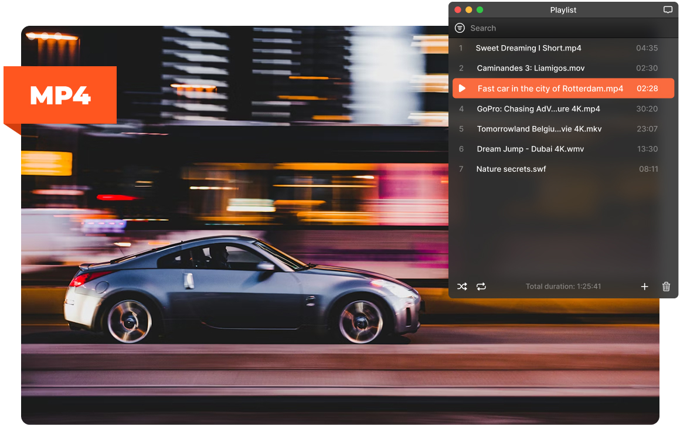
Task: Select Fast car in the city of Rotterdam.mp4
Action: 563,89
